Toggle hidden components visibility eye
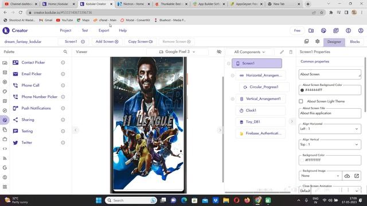The height and width of the screenshot is (206, 367). pyautogui.click(x=219, y=51)
